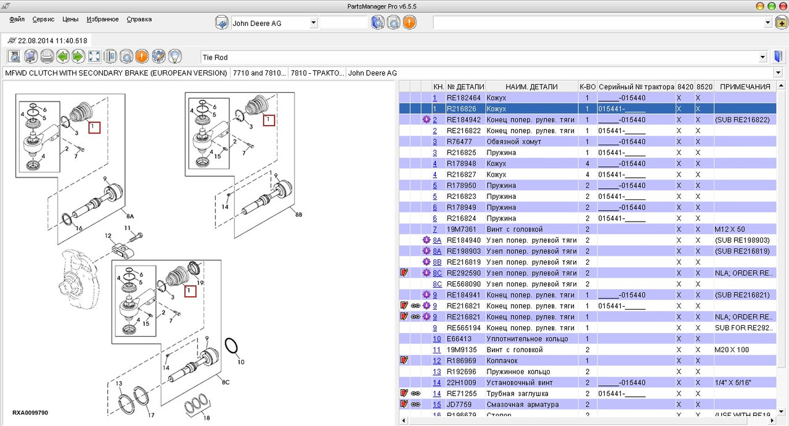The height and width of the screenshot is (426, 789).
Task: Click the fit-to-screen expand arrows icon
Action: pos(94,57)
